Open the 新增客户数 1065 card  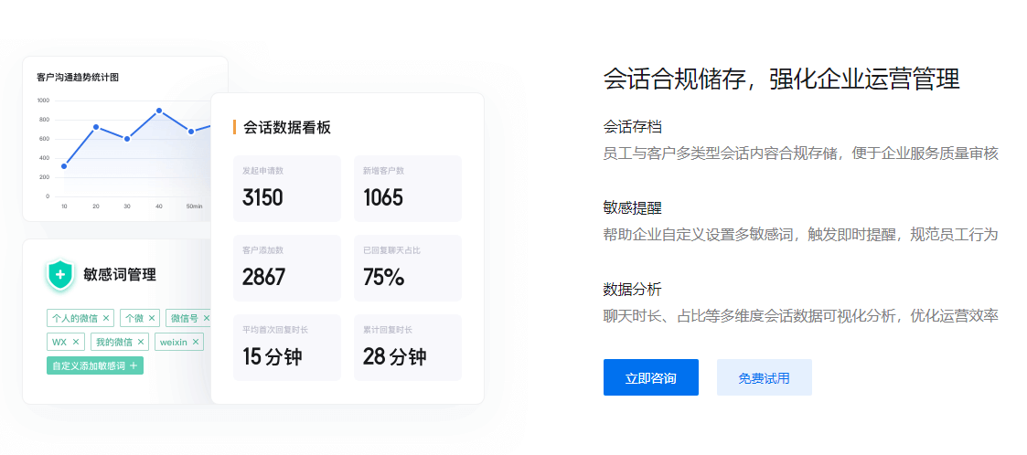[407, 188]
